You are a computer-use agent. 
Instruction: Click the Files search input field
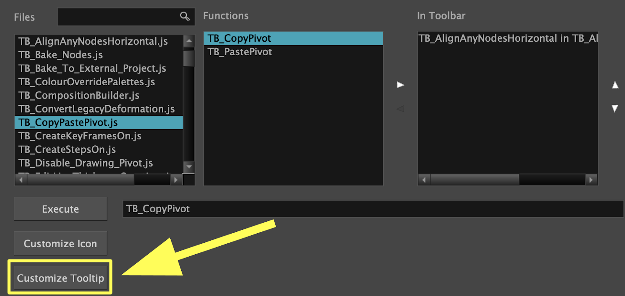tap(118, 17)
